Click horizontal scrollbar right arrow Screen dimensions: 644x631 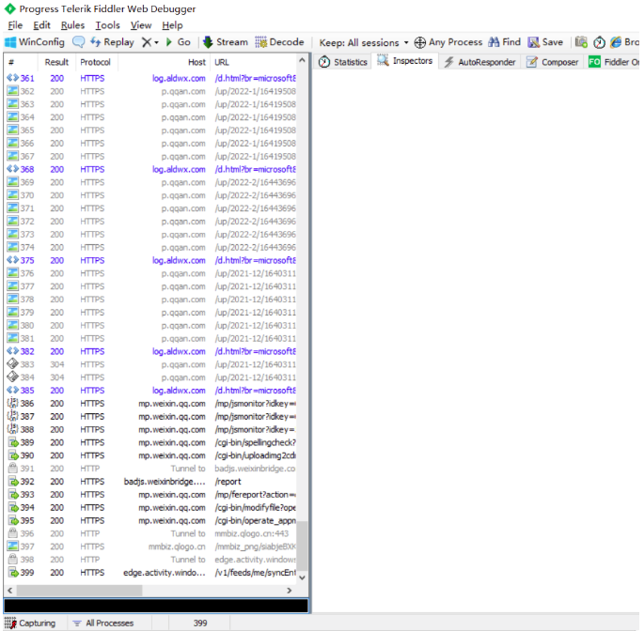[x=290, y=591]
